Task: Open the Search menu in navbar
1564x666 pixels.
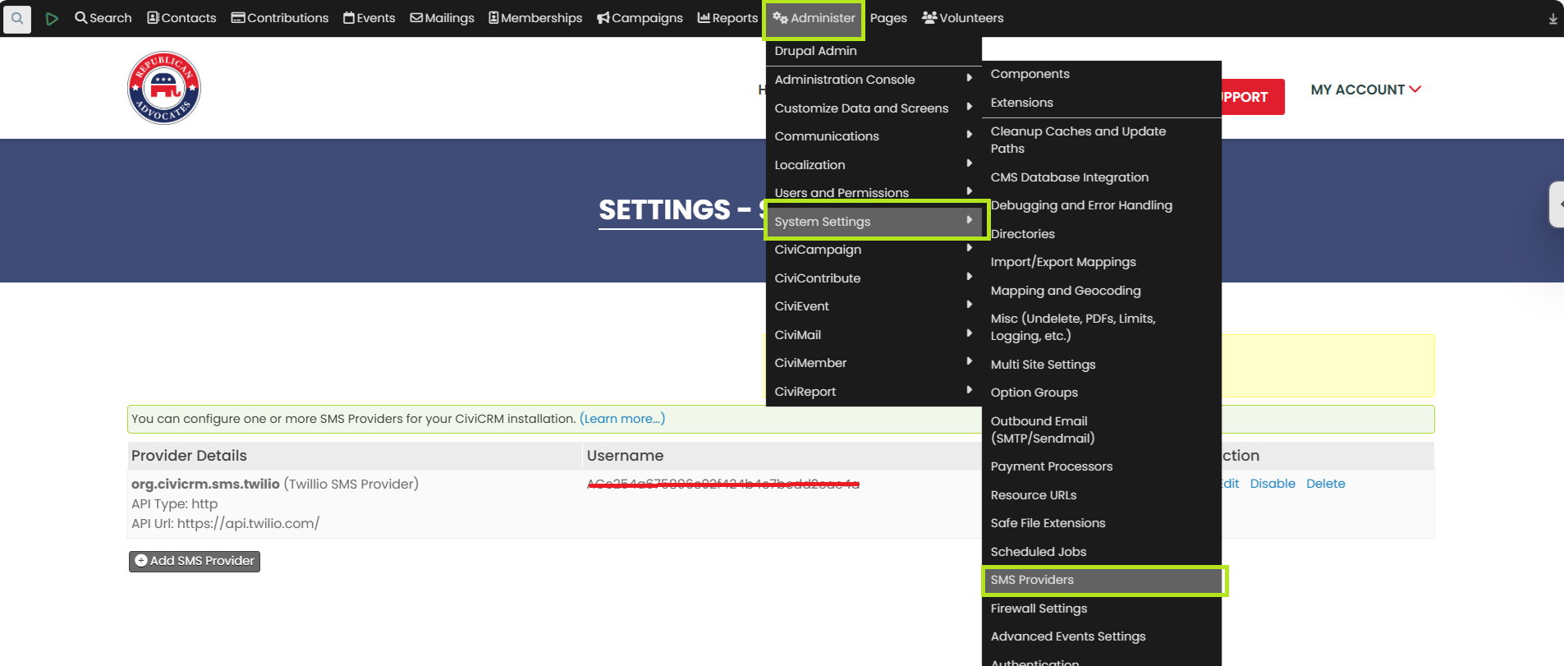Action: 103,18
